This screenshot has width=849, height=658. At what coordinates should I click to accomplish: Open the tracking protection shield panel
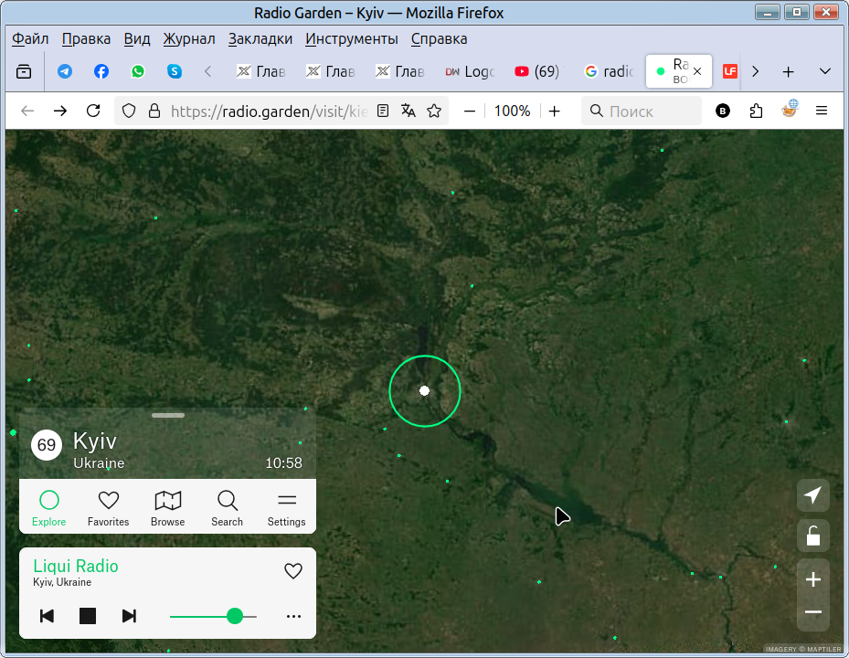pyautogui.click(x=129, y=111)
